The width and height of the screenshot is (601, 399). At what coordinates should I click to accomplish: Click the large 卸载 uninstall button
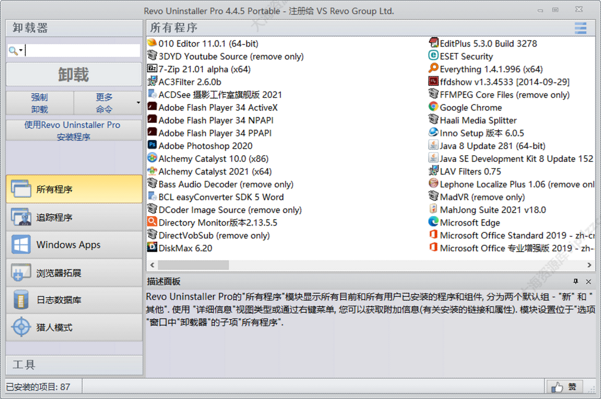[x=74, y=74]
